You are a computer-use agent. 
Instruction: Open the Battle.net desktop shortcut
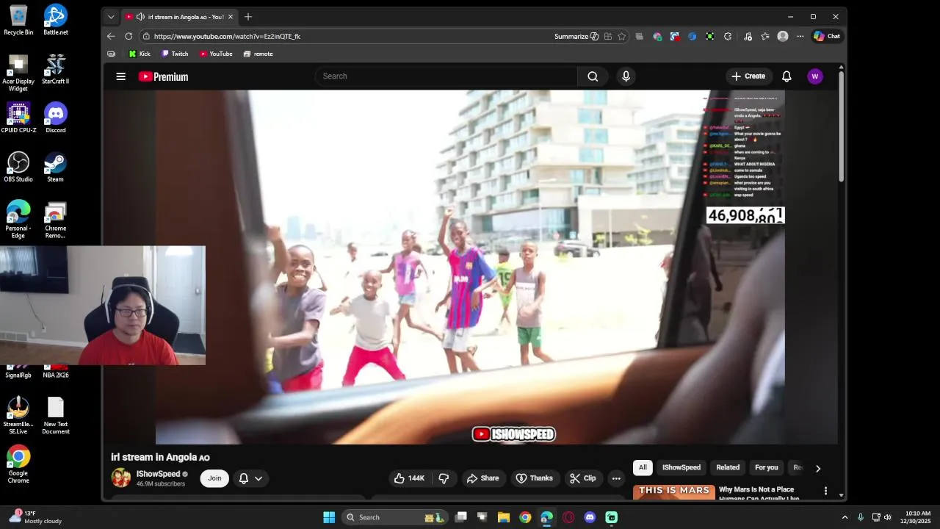click(55, 20)
